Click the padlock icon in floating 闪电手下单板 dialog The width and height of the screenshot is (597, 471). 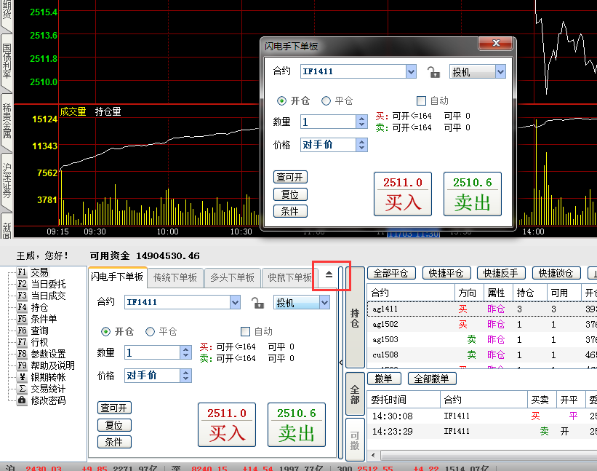(433, 71)
